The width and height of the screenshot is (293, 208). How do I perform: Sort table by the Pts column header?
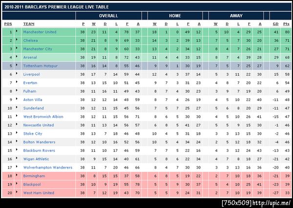286,24
